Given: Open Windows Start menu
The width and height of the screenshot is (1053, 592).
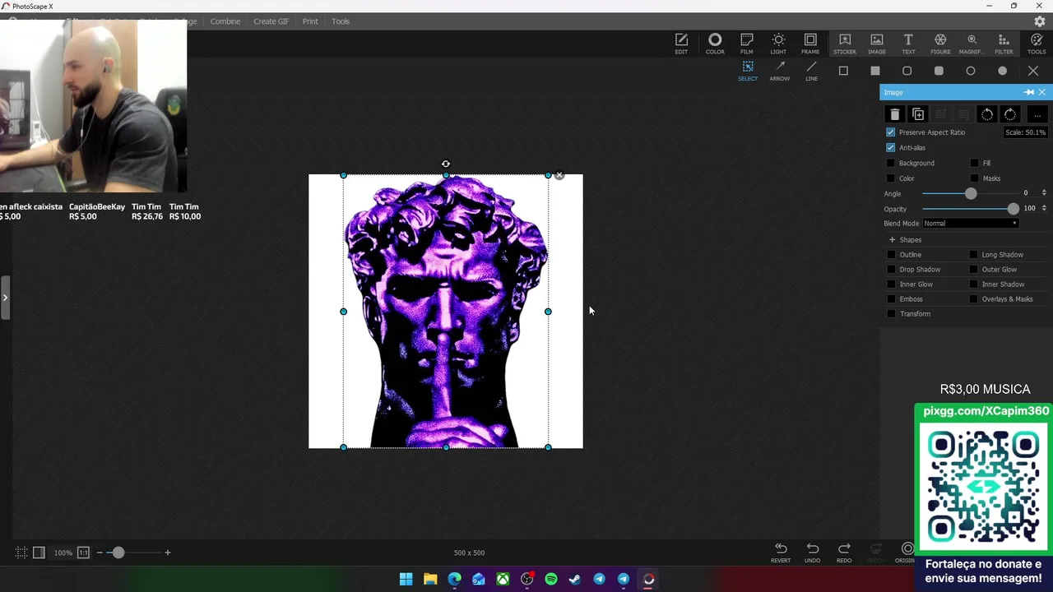Looking at the screenshot, I should click(x=406, y=580).
